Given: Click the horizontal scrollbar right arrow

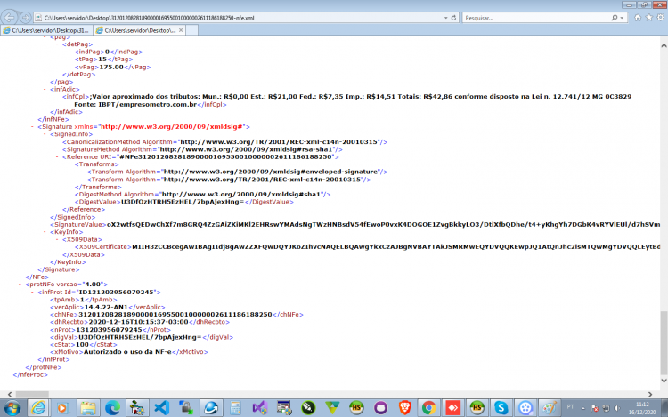Looking at the screenshot, I should 650,395.
